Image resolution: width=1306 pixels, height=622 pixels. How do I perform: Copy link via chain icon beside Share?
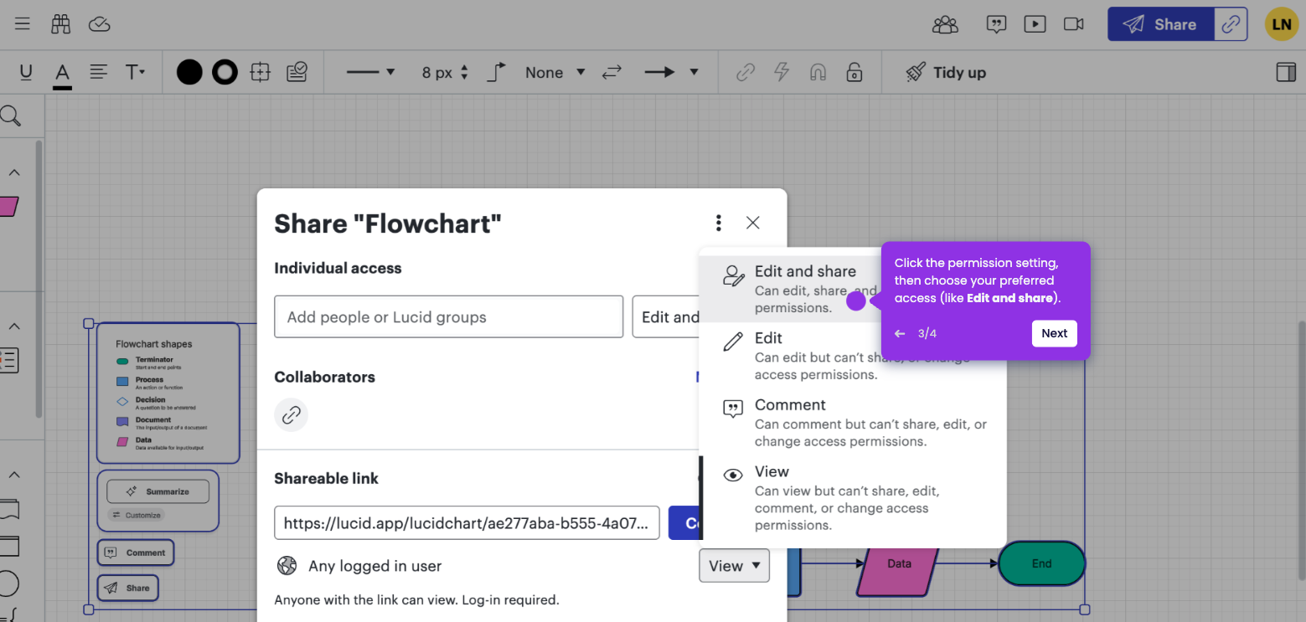(x=1231, y=24)
